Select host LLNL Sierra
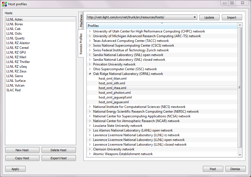Image resolution: width=251 pixels, height=177 pixels. coord(41,76)
